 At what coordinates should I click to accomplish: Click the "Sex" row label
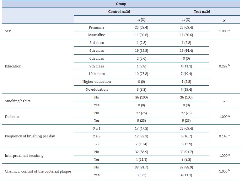click(x=8, y=31)
